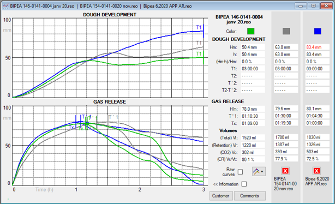The height and width of the screenshot is (204, 335).
Task: Click the retention volume 1220 ml
Action: (253, 145)
